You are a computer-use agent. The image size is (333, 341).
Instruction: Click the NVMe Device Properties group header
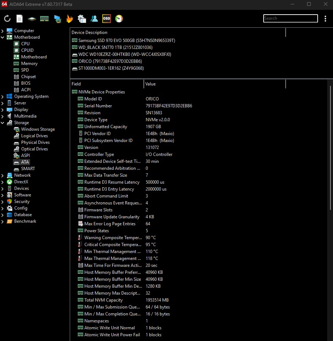click(98, 92)
